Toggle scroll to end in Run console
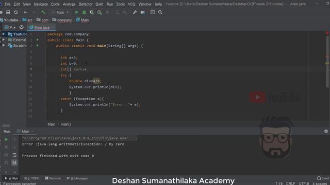The image size is (330, 185). click(14, 162)
